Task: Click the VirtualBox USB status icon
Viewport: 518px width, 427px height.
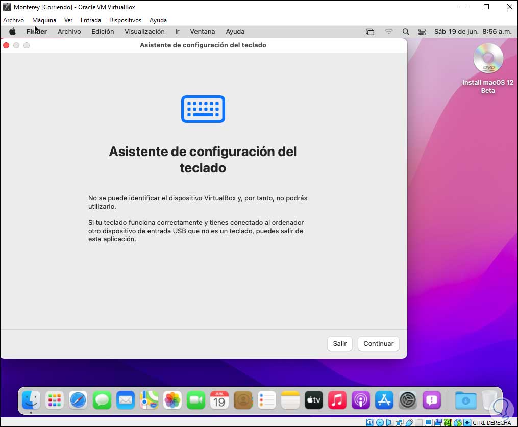Action: (x=409, y=422)
